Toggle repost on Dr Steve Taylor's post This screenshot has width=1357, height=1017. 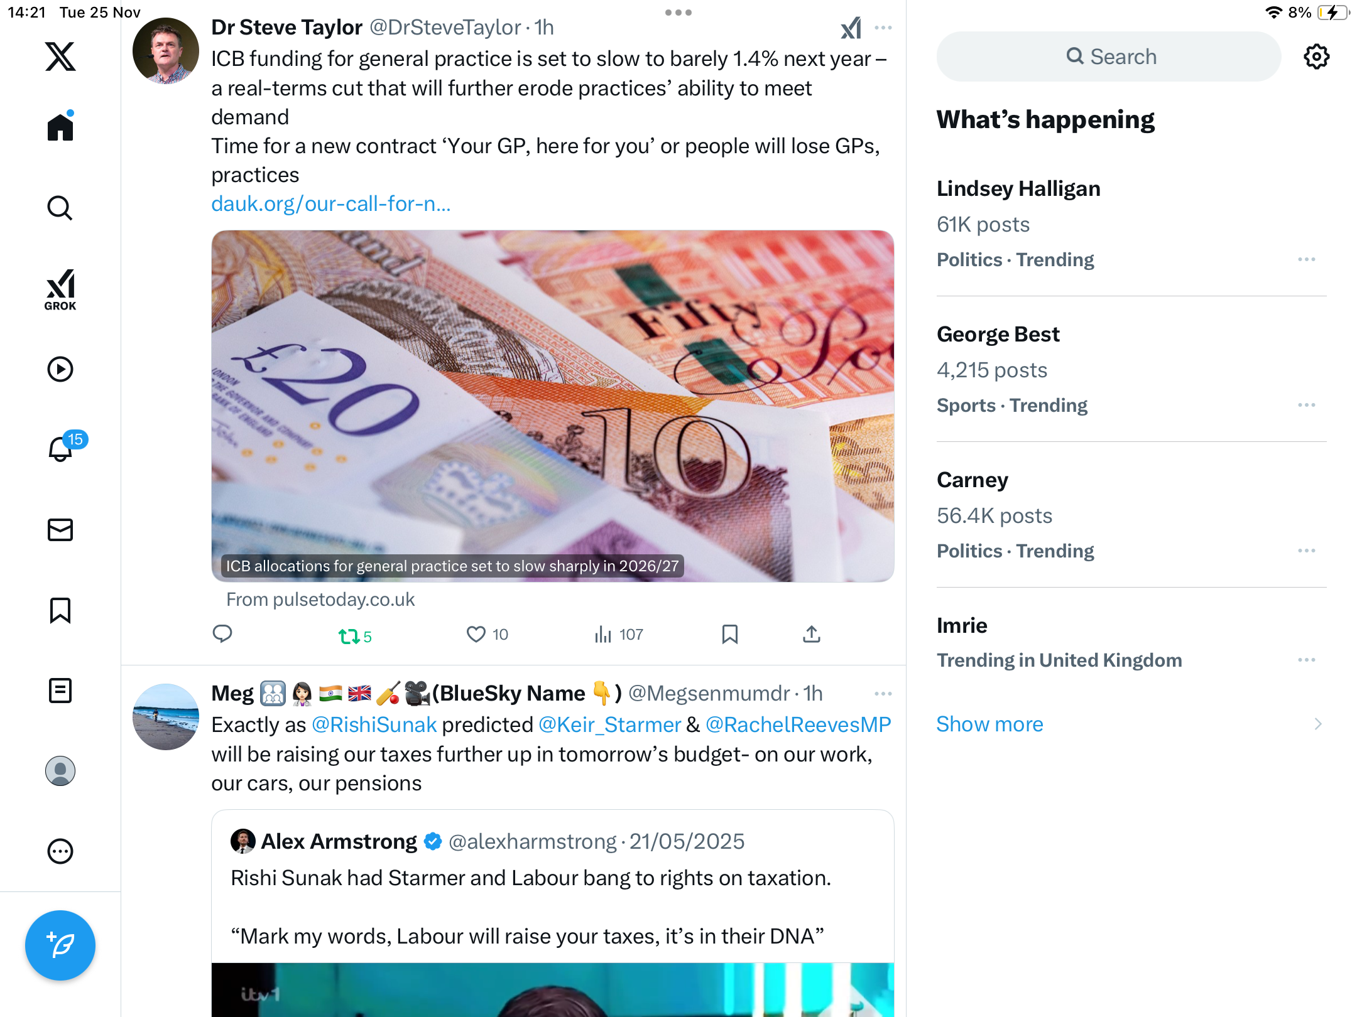(x=355, y=636)
